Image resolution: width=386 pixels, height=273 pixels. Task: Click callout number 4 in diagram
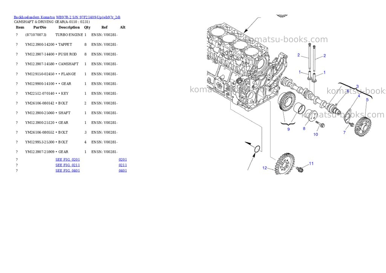[359, 96]
